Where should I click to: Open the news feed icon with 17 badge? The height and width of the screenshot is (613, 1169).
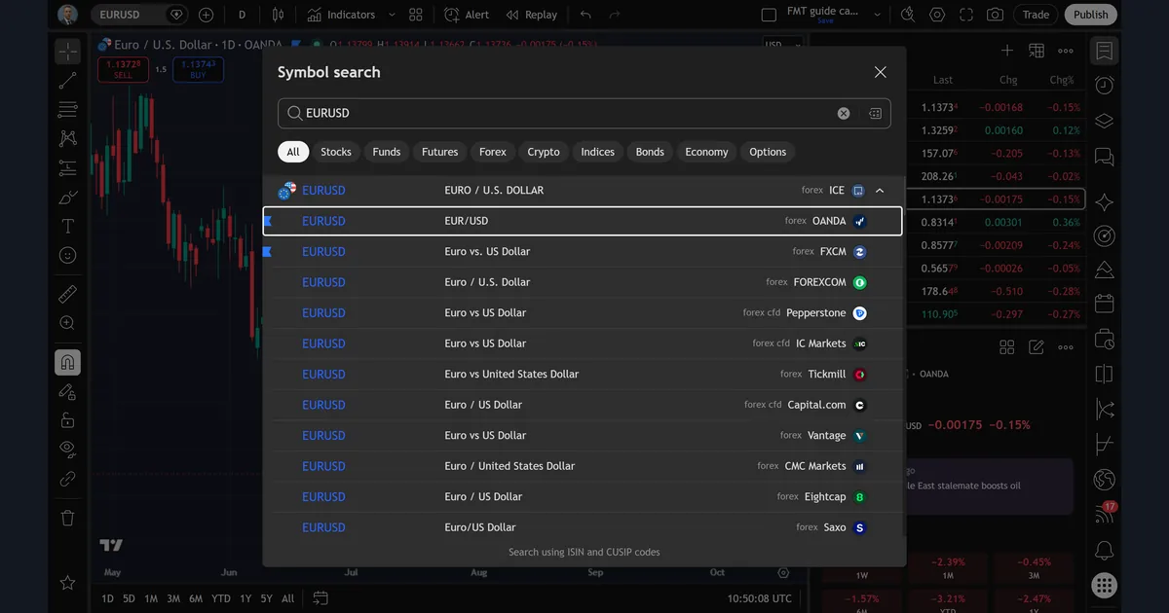(1104, 512)
